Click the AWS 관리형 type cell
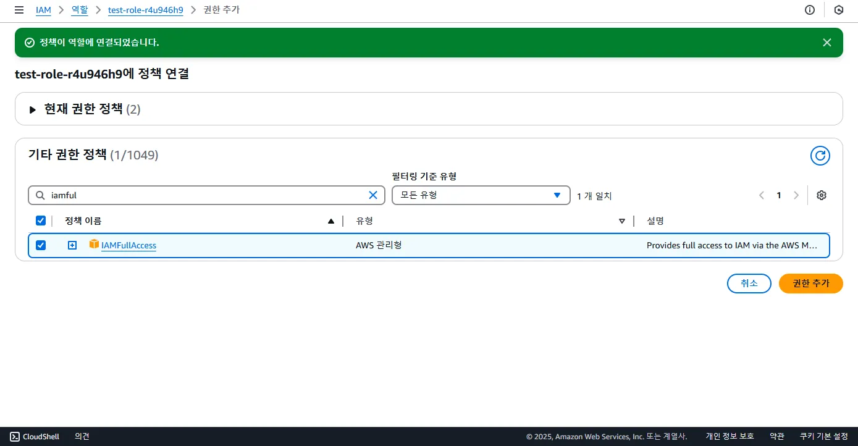Viewport: 858px width, 446px height. coord(379,245)
